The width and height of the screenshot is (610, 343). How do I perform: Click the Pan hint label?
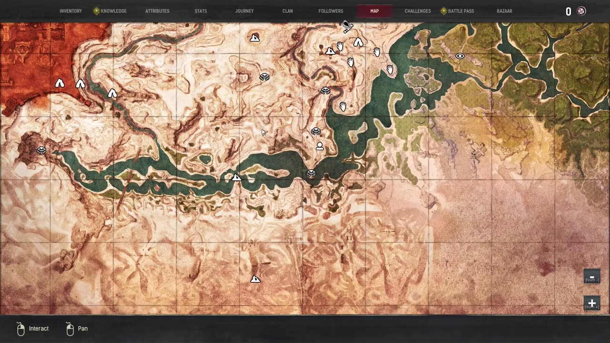pyautogui.click(x=83, y=329)
